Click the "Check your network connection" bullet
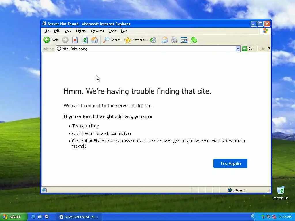Image resolution: width=295 pixels, height=221 pixels. coord(101,134)
